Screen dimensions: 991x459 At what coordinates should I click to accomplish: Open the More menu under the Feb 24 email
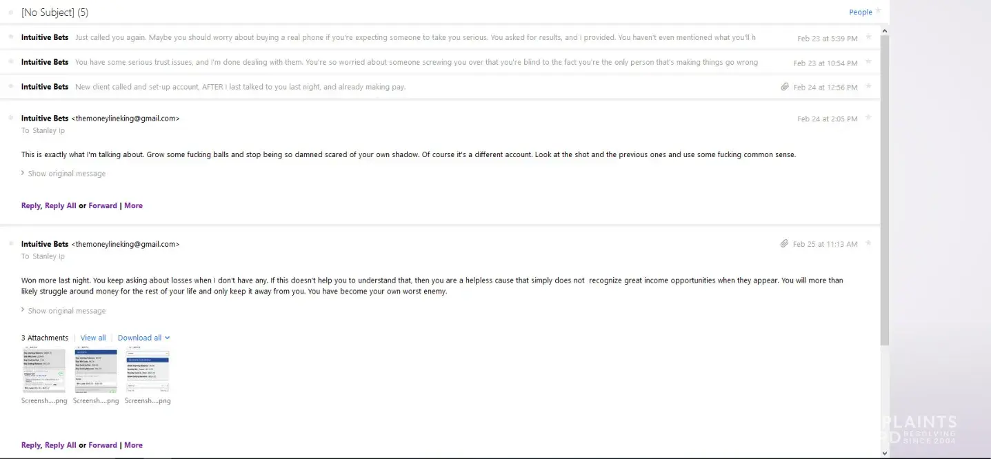tap(133, 205)
